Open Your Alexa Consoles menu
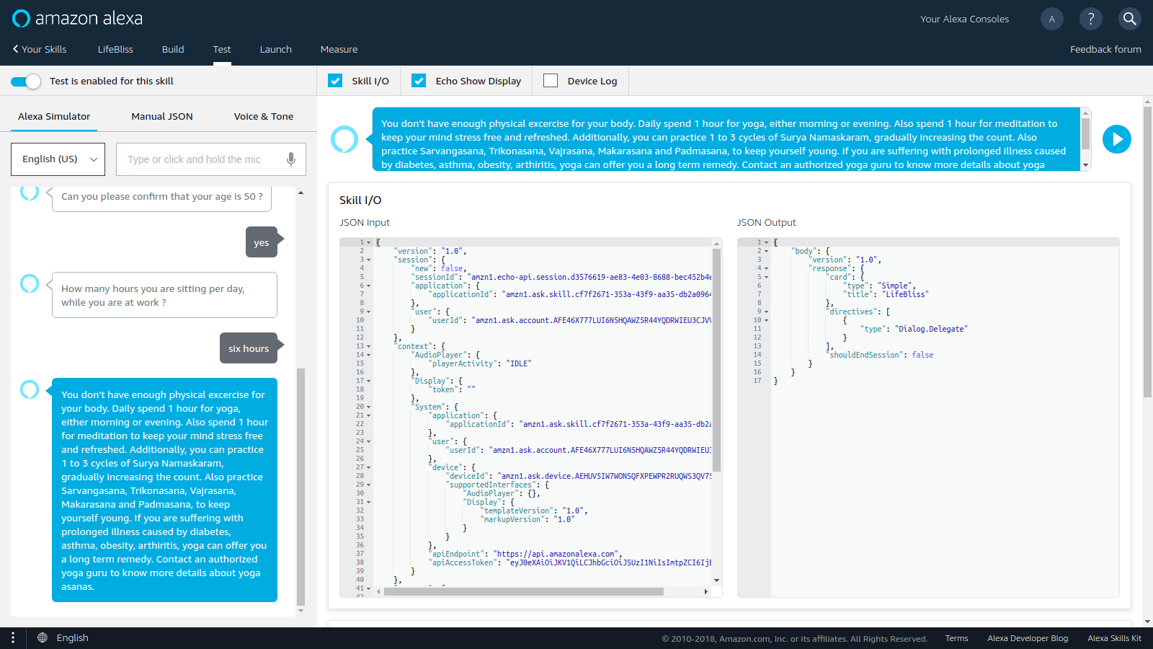The width and height of the screenshot is (1153, 649). pyautogui.click(x=964, y=19)
